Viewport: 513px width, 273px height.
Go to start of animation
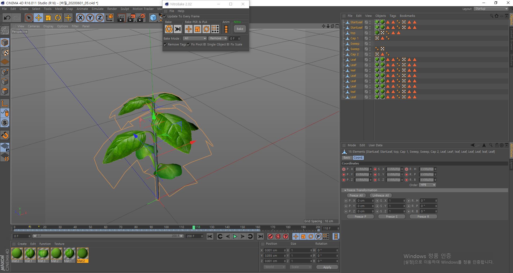click(x=210, y=236)
